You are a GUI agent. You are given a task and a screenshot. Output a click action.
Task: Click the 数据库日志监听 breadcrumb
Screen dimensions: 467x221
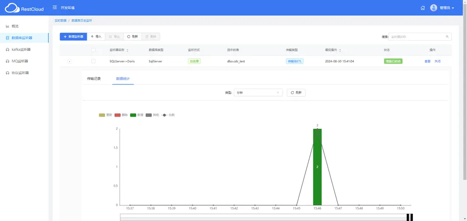[82, 20]
